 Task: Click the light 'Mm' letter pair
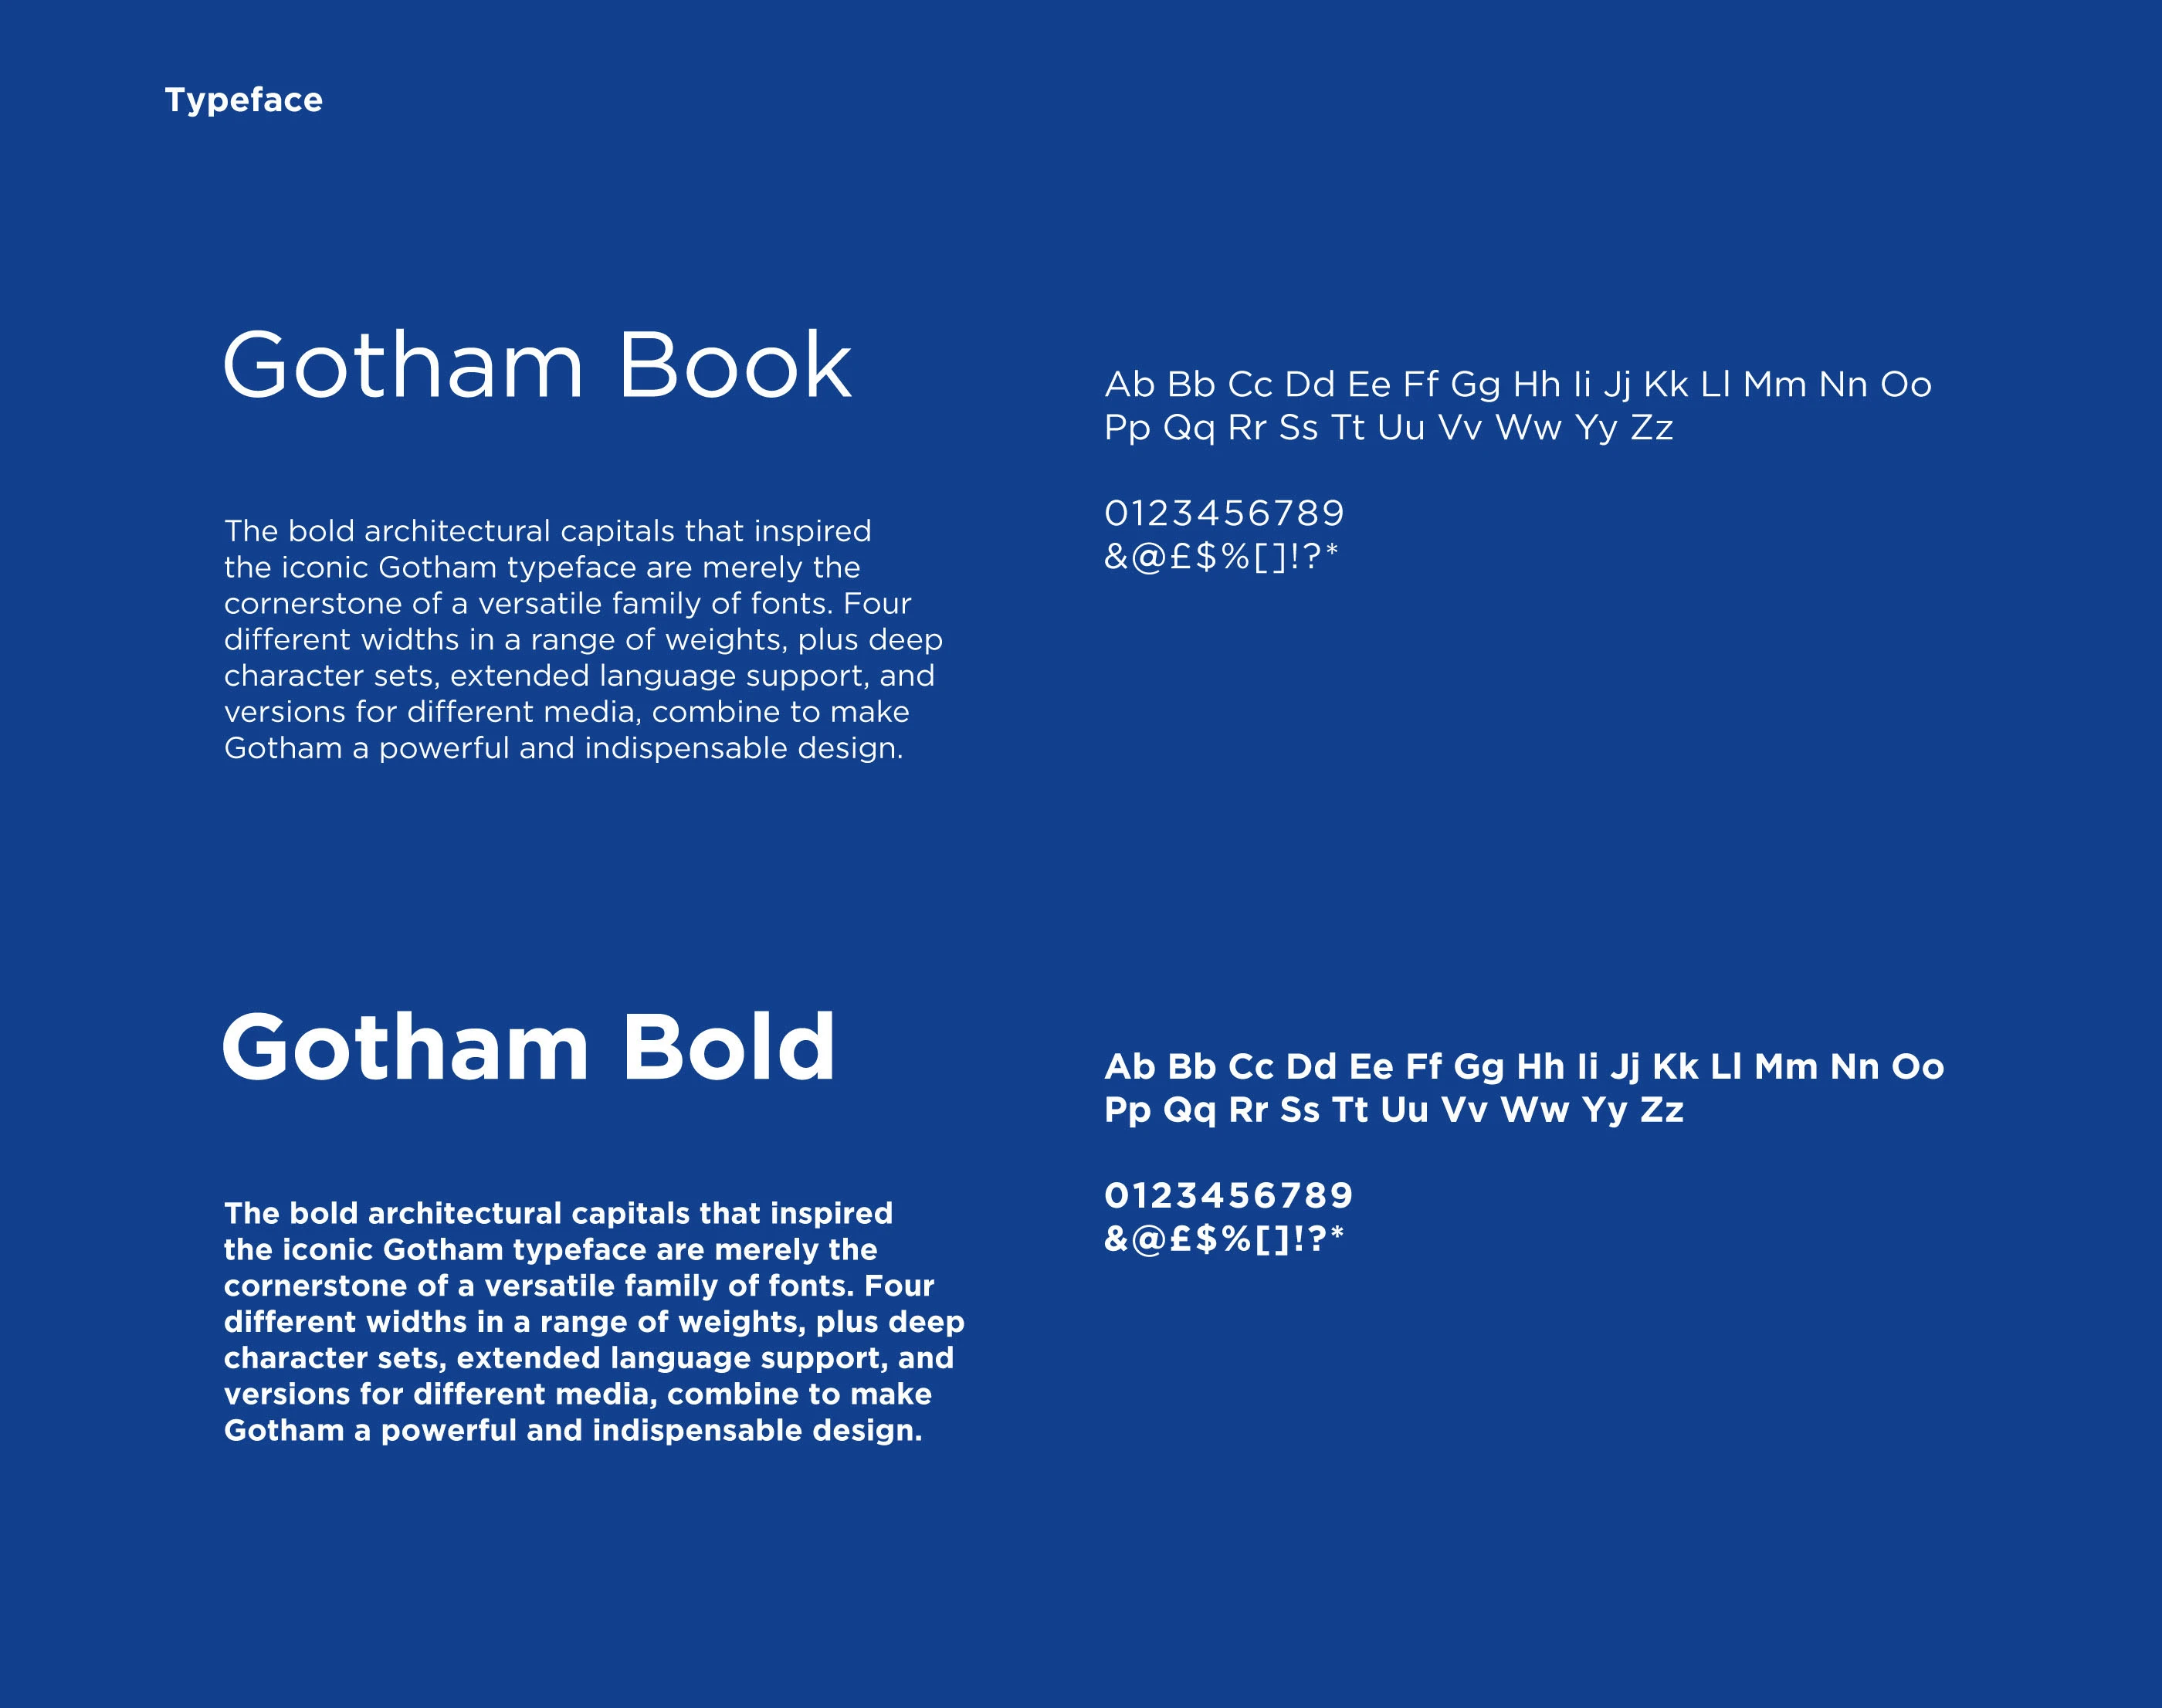tap(1774, 384)
